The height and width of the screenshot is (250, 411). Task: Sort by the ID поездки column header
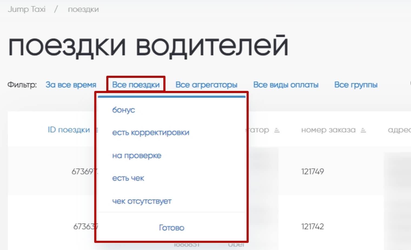[x=69, y=130]
